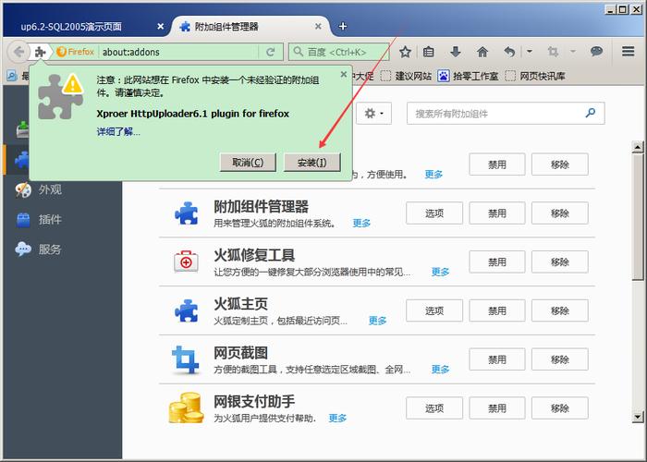Switch to up6.2-SQL2005演示页面 tab
This screenshot has width=647, height=462.
click(71, 27)
